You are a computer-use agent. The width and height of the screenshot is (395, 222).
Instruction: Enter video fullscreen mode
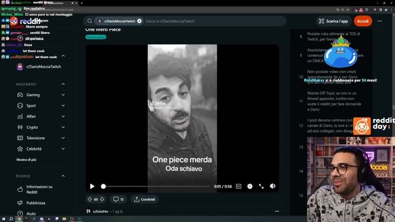click(261, 186)
